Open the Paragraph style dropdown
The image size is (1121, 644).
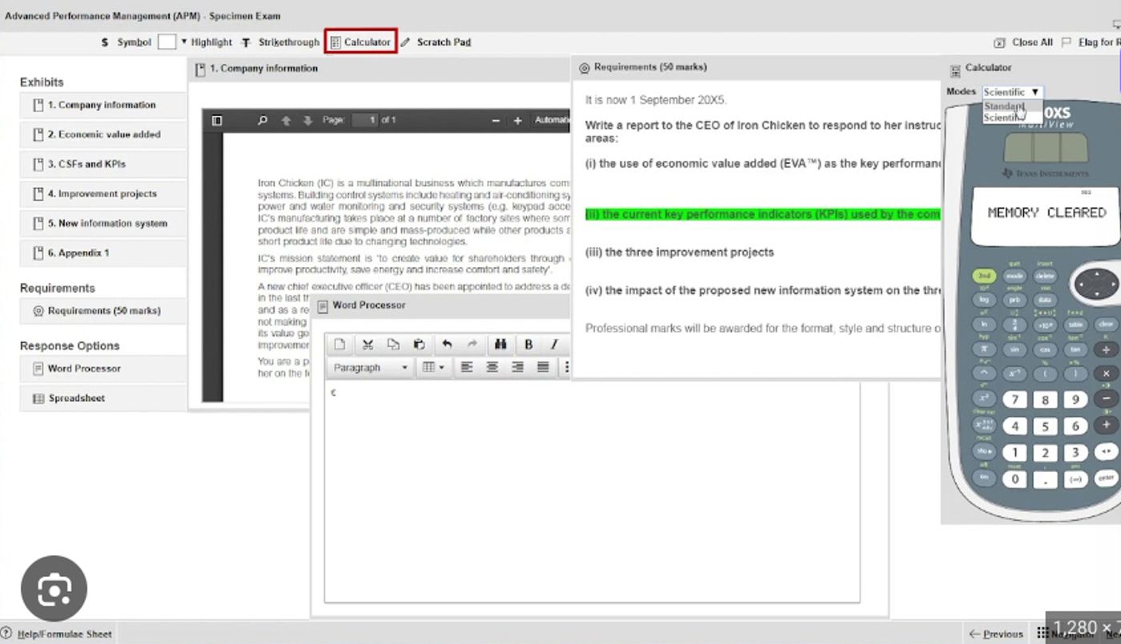pyautogui.click(x=371, y=367)
